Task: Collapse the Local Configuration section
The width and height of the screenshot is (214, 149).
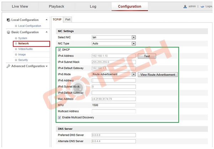Action: (47, 20)
